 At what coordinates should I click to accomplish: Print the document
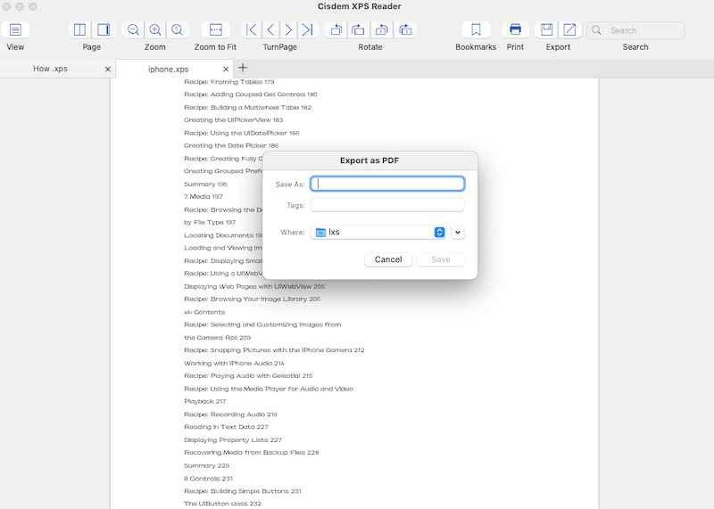pos(515,30)
